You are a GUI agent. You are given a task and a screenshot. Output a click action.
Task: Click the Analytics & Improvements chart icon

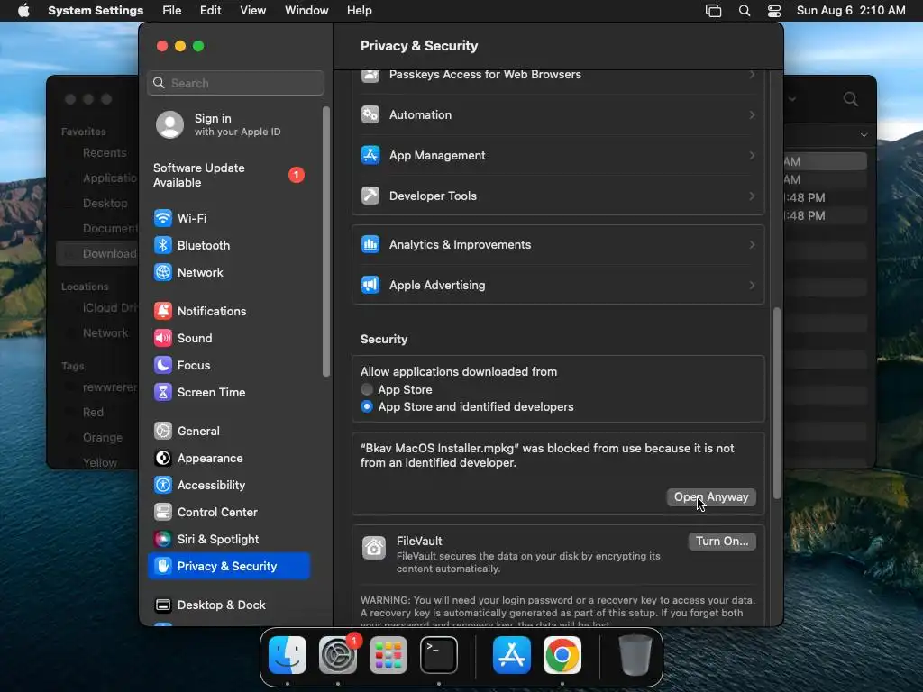pyautogui.click(x=370, y=245)
